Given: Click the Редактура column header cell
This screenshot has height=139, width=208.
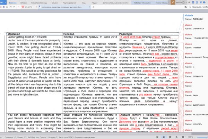Looking at the screenshot, I should coord(148,34).
